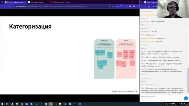This screenshot has width=189, height=106.
Task: Click message "Тот кто отвечает за коммуникации в команде"
Action: coord(163,57)
